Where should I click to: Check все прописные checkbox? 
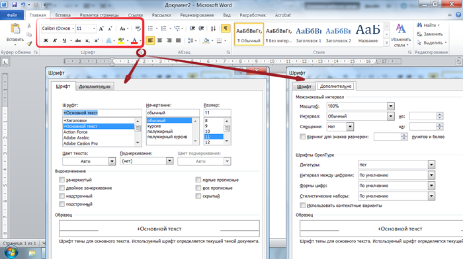(x=198, y=188)
